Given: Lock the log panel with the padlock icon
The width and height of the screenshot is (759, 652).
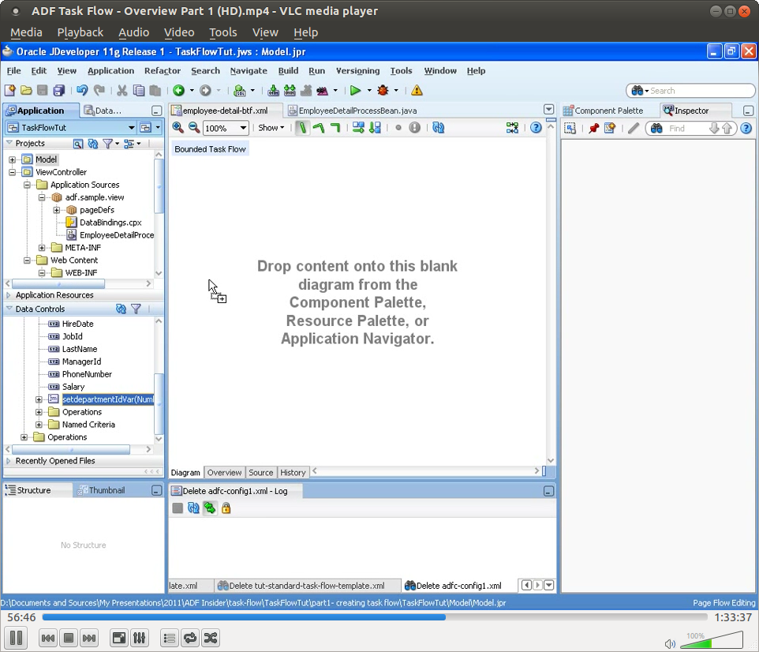Looking at the screenshot, I should pyautogui.click(x=226, y=508).
